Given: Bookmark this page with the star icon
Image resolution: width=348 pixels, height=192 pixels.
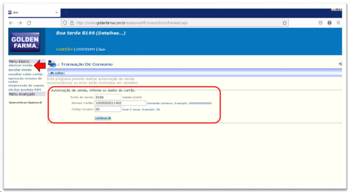Looking at the screenshot, I should pos(285,23).
